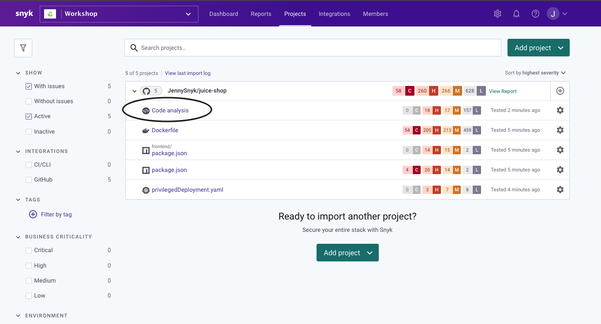Enable the Inactive checkbox
601x324 pixels.
(29, 132)
